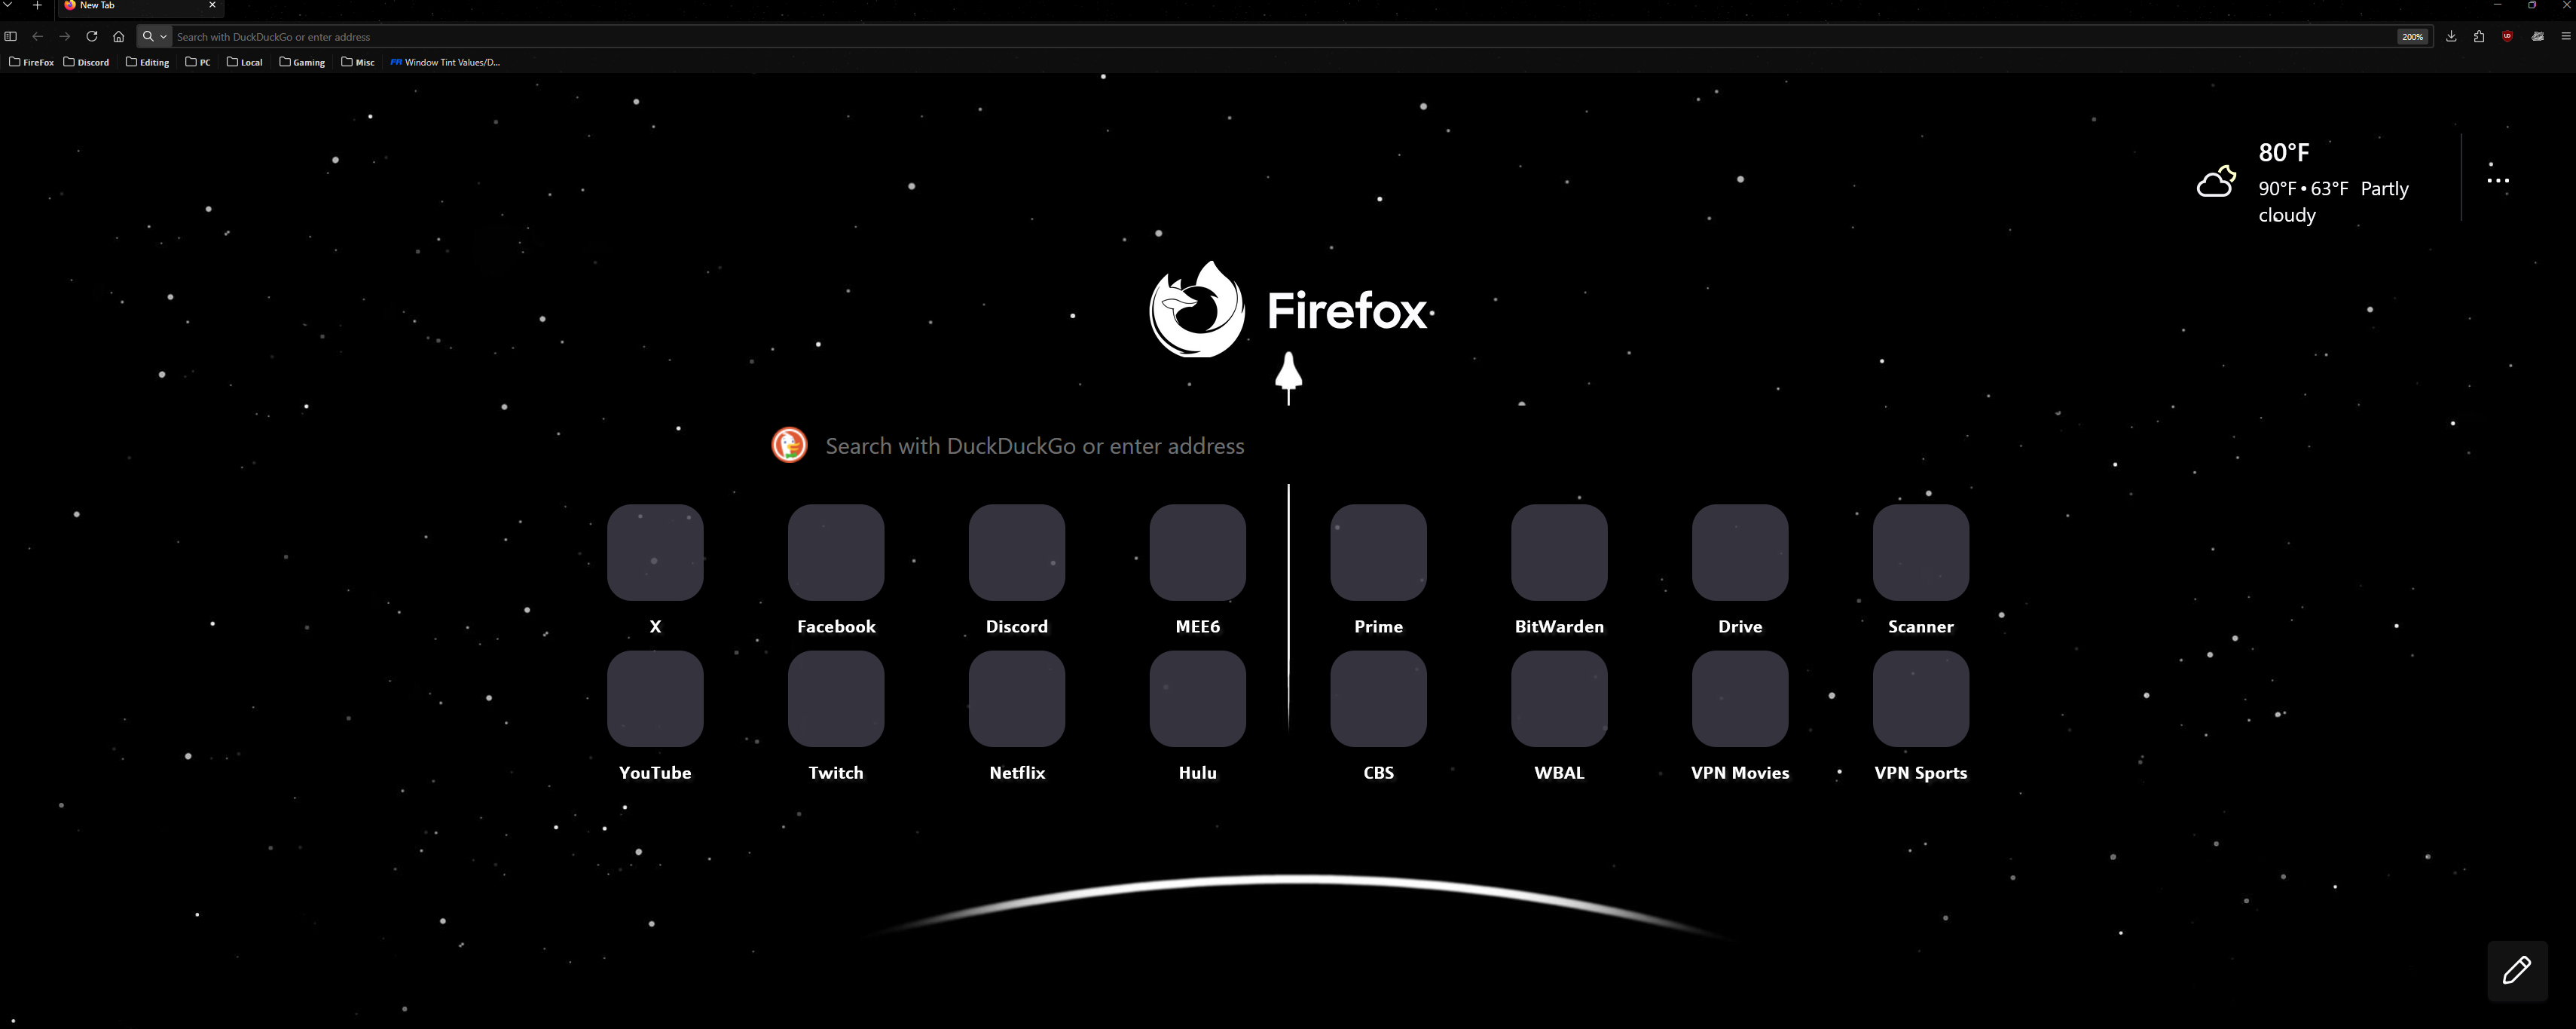This screenshot has width=2576, height=1029.
Task: Open the uBlock Origin extension popup
Action: point(2507,37)
